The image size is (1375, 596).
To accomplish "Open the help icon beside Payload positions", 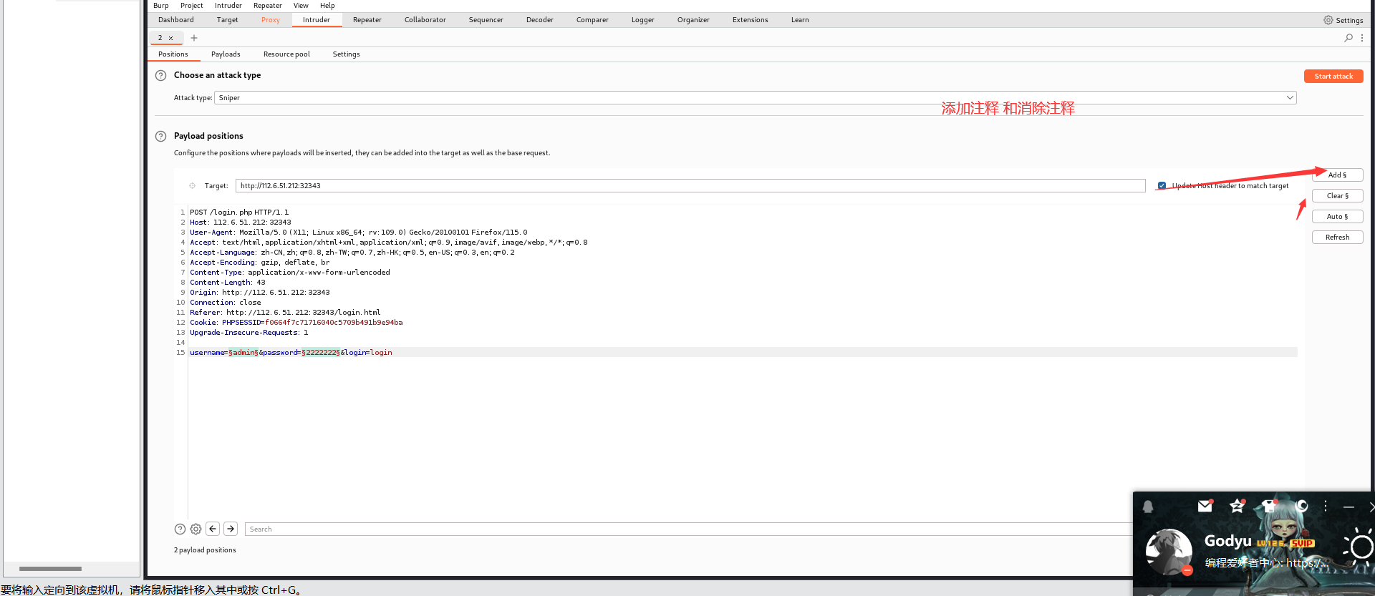I will (161, 136).
